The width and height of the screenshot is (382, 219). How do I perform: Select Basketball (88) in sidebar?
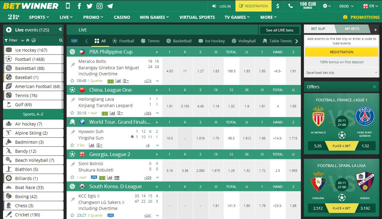tap(33, 68)
